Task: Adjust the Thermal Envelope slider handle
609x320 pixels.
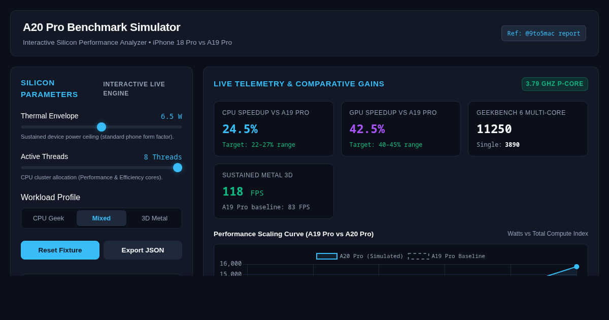Action: [101, 127]
